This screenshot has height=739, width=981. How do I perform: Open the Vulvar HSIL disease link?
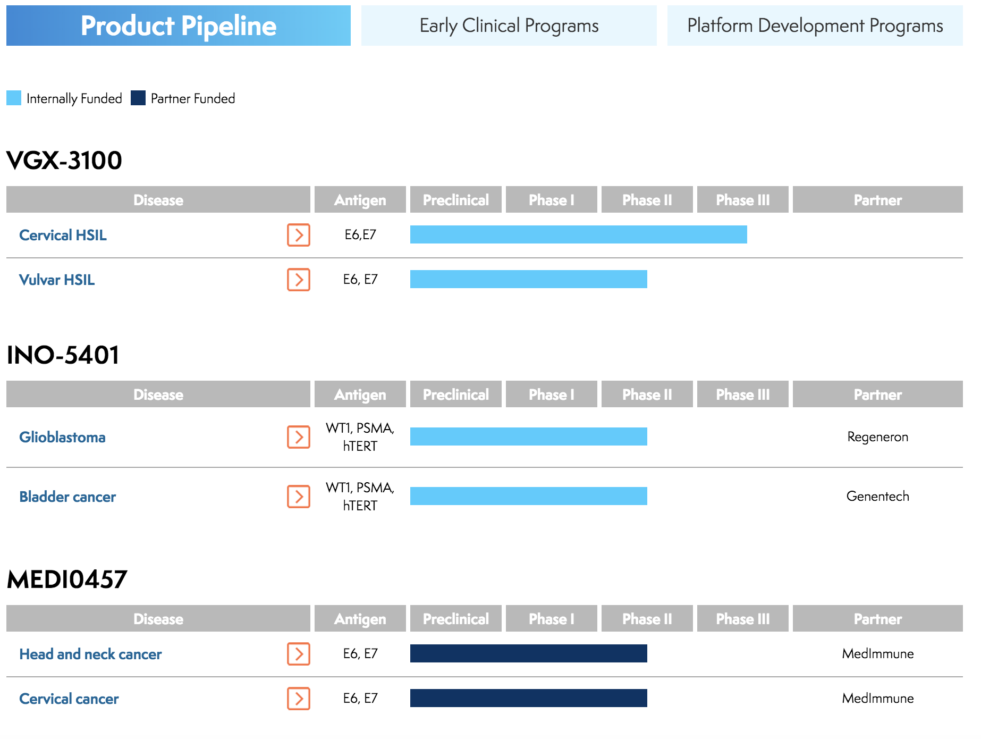pyautogui.click(x=56, y=280)
